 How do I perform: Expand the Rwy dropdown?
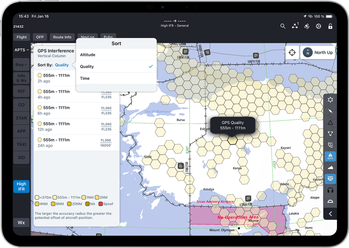tap(21, 65)
